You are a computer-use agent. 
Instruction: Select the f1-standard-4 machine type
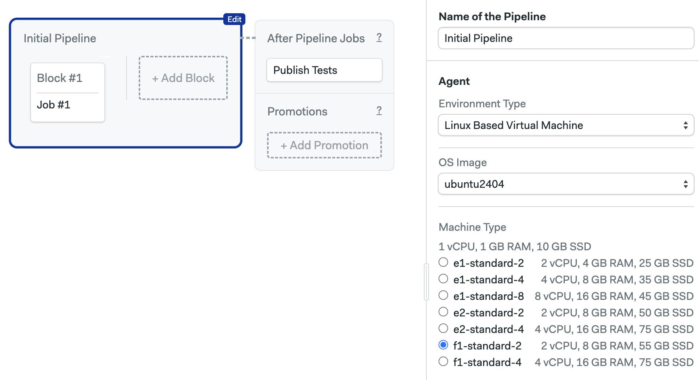coord(443,361)
